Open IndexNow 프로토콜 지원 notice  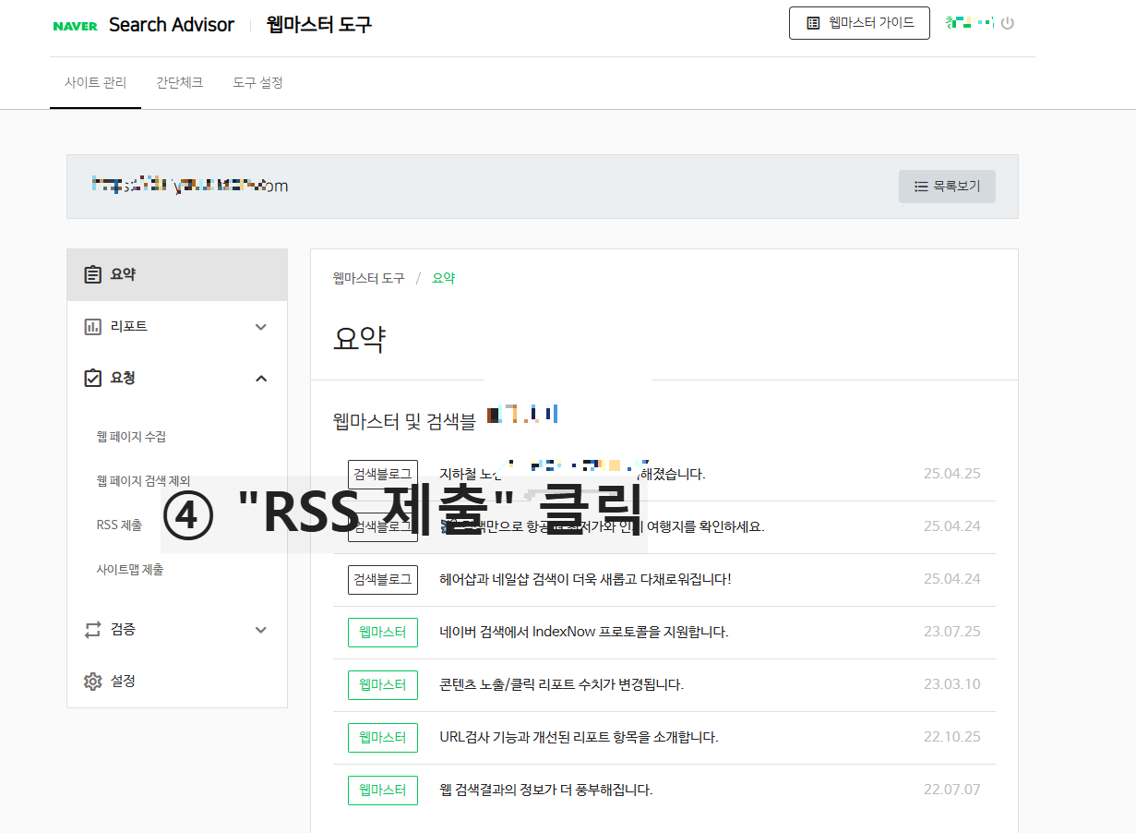pos(584,632)
